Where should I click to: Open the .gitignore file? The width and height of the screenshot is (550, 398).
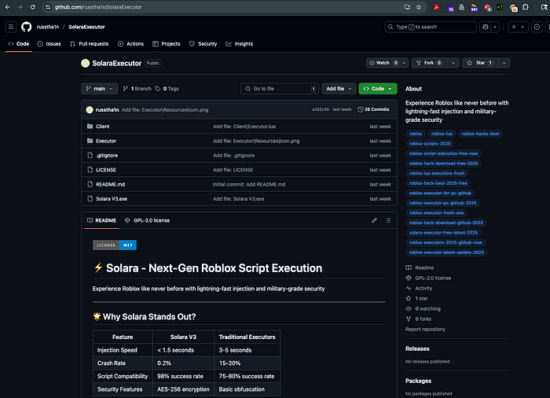107,155
